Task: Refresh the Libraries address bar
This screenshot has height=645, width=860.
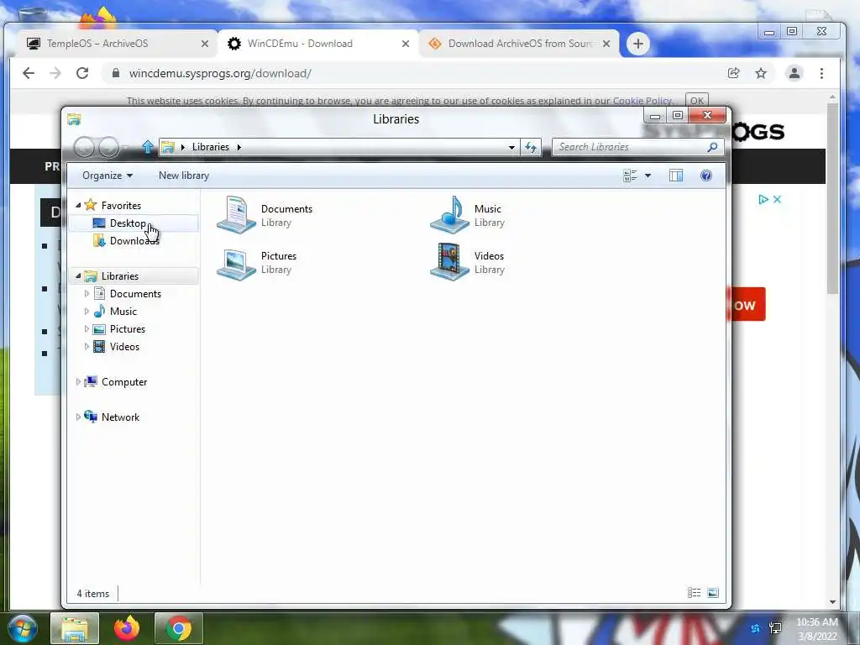Action: point(531,147)
